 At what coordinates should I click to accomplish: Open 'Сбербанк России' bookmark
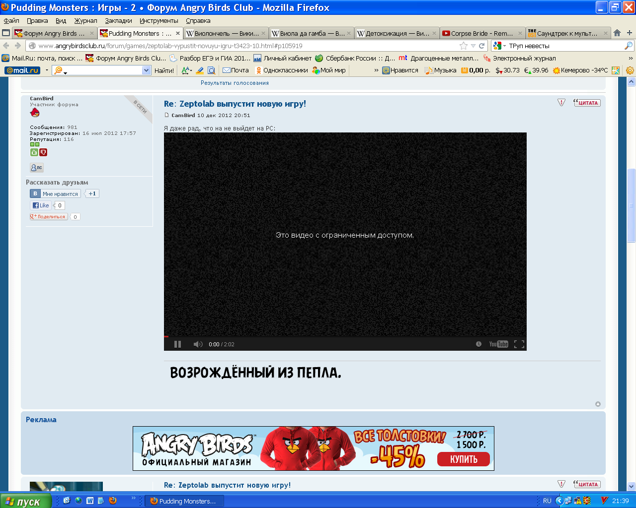355,58
